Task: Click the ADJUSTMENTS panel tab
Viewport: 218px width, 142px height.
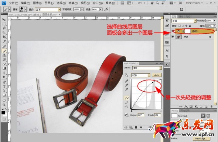Action: coord(131,64)
